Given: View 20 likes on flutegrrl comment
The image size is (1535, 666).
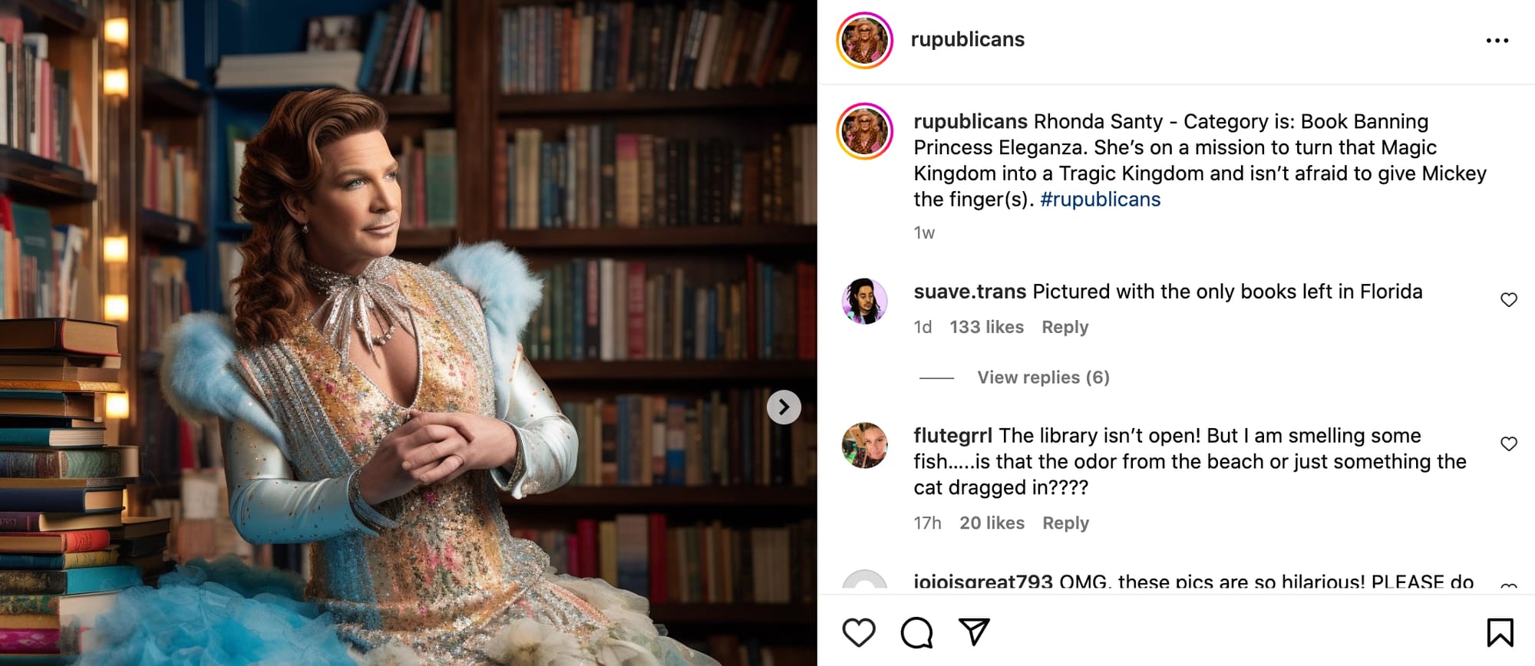Looking at the screenshot, I should [x=992, y=523].
